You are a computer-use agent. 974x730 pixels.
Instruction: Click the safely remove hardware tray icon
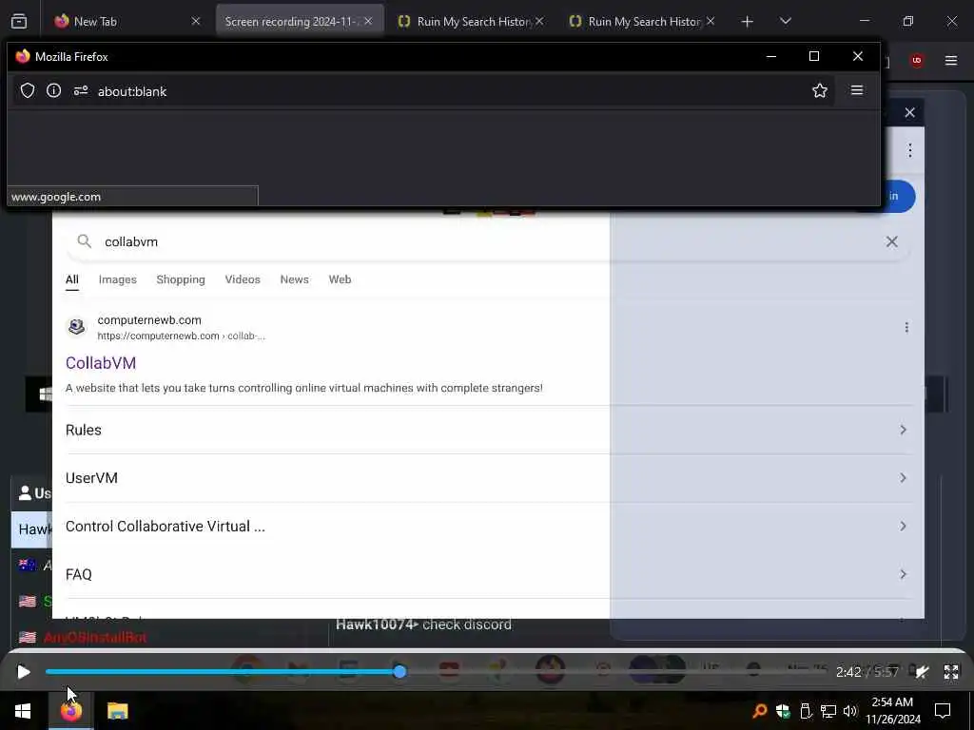click(806, 711)
